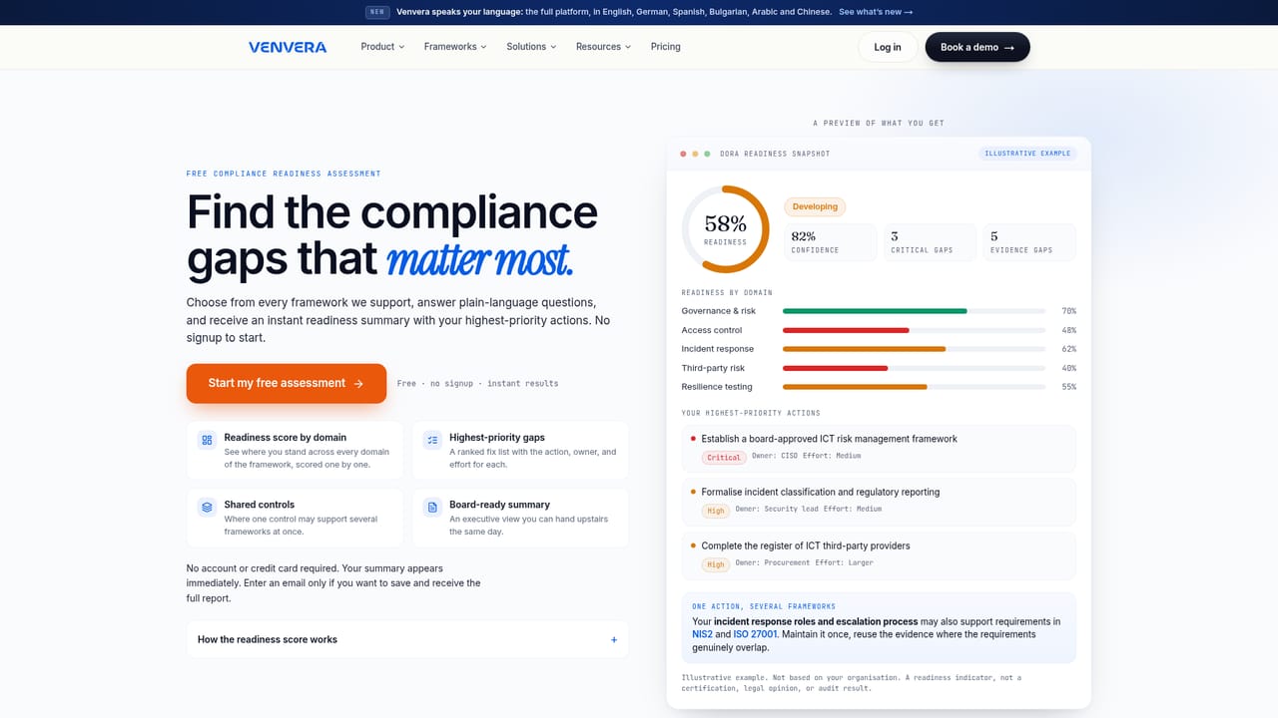Screen dimensions: 1278x718
Task: Select Complete the register of ICT third-party providers
Action: coord(879,555)
